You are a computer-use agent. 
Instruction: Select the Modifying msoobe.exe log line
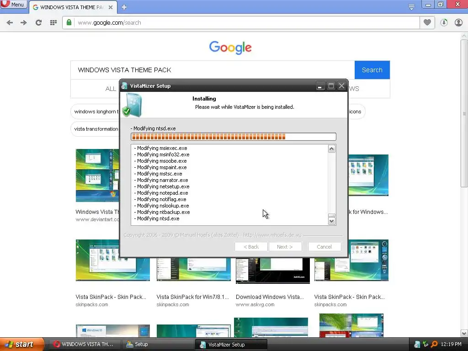click(160, 161)
